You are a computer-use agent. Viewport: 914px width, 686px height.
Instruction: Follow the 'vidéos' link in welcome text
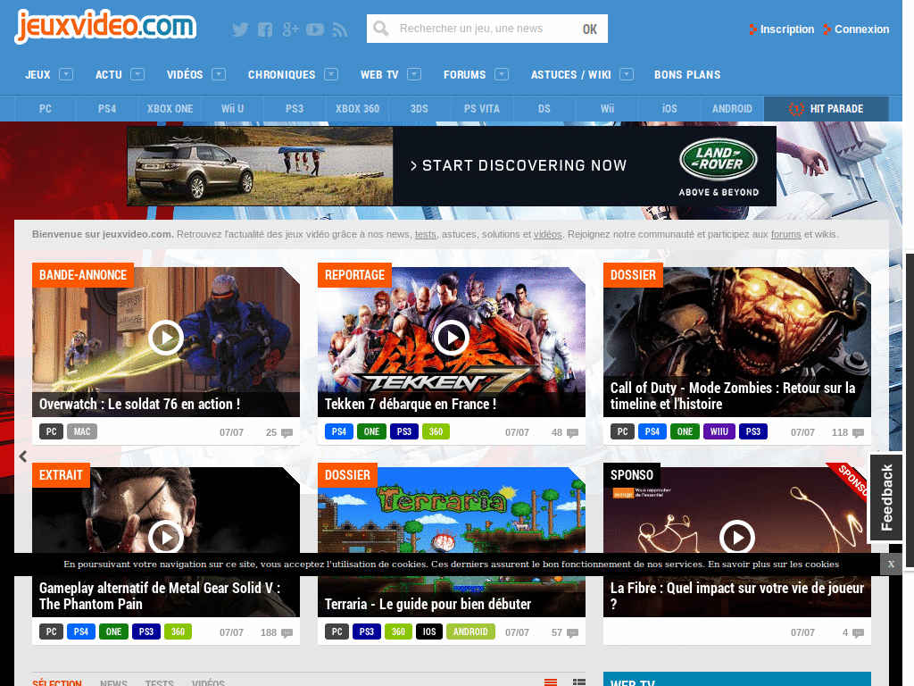[548, 235]
